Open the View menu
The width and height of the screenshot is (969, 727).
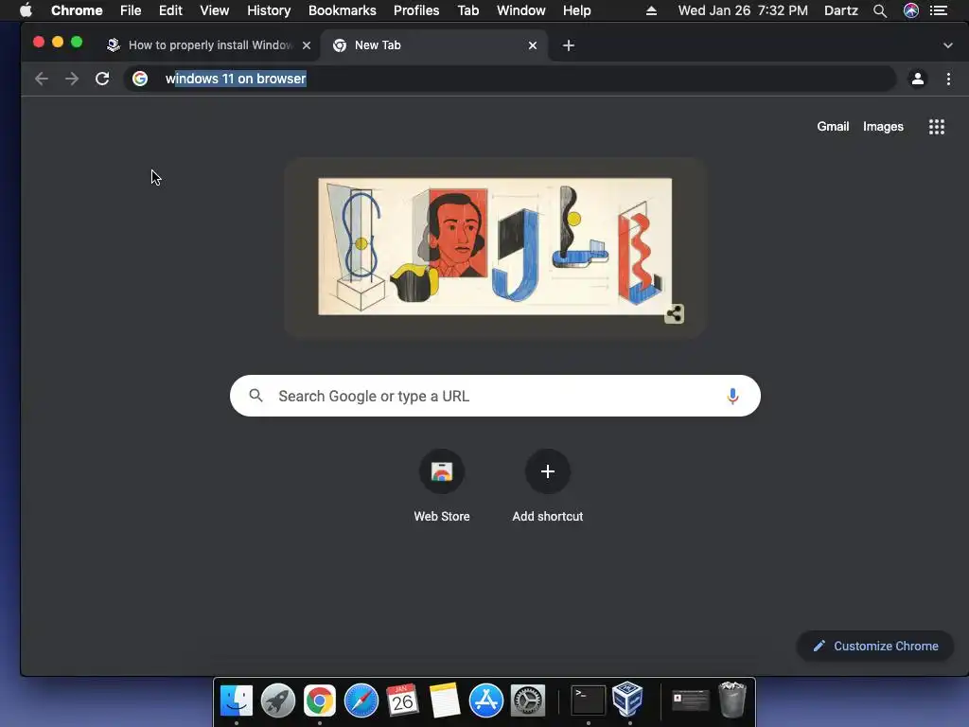click(x=215, y=10)
